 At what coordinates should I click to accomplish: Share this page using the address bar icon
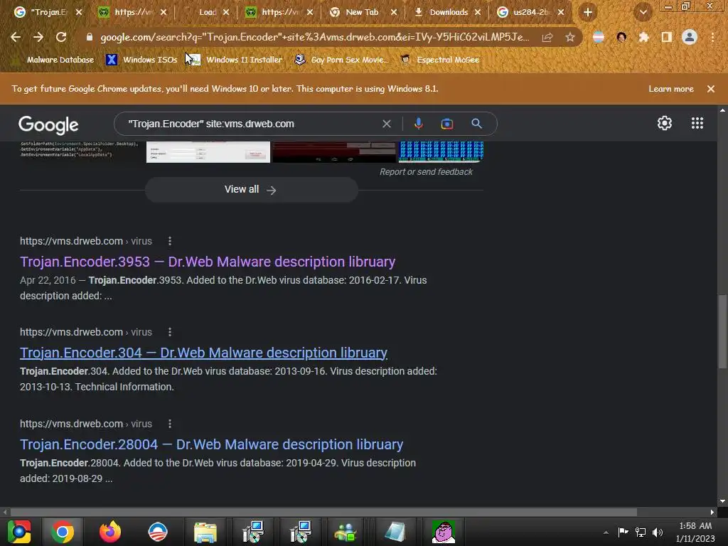pos(547,37)
